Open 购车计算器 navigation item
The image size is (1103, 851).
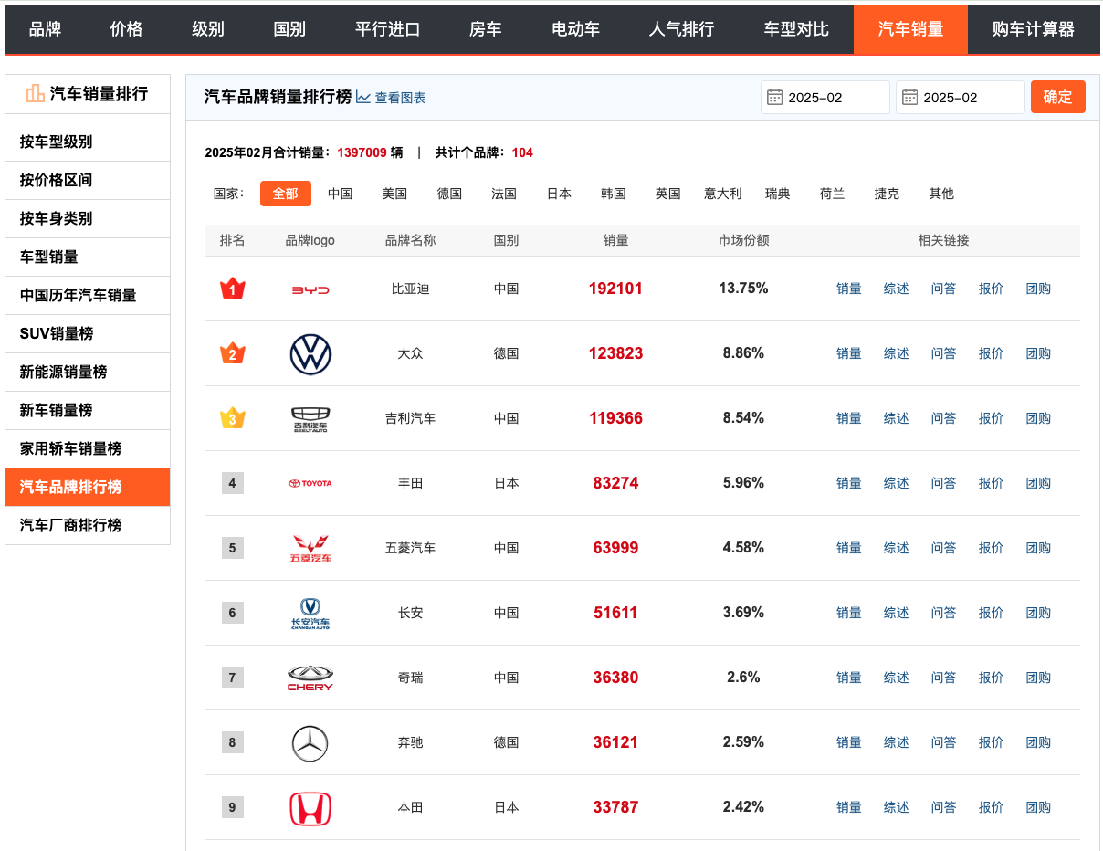[1034, 29]
